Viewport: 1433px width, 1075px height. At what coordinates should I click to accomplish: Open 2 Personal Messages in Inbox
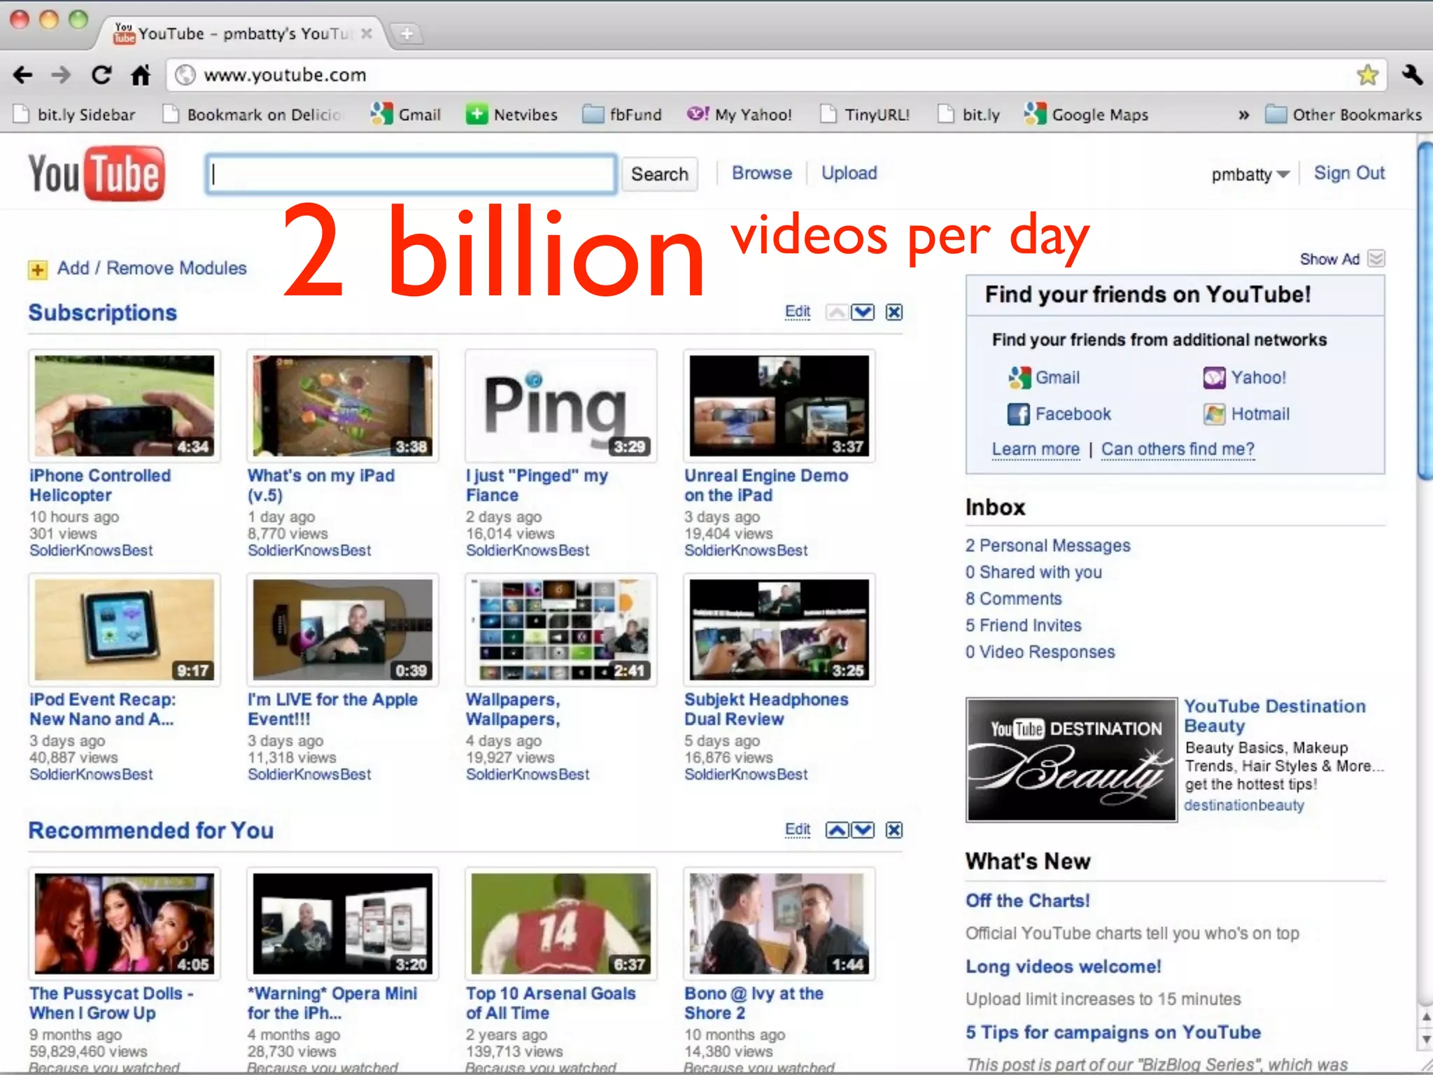click(x=1047, y=545)
